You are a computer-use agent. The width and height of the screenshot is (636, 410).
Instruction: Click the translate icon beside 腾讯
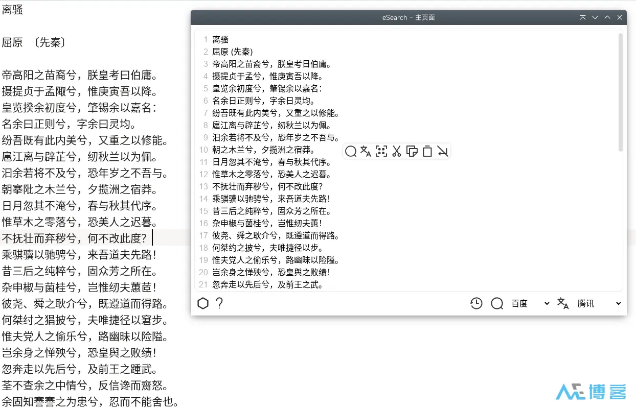click(x=563, y=303)
